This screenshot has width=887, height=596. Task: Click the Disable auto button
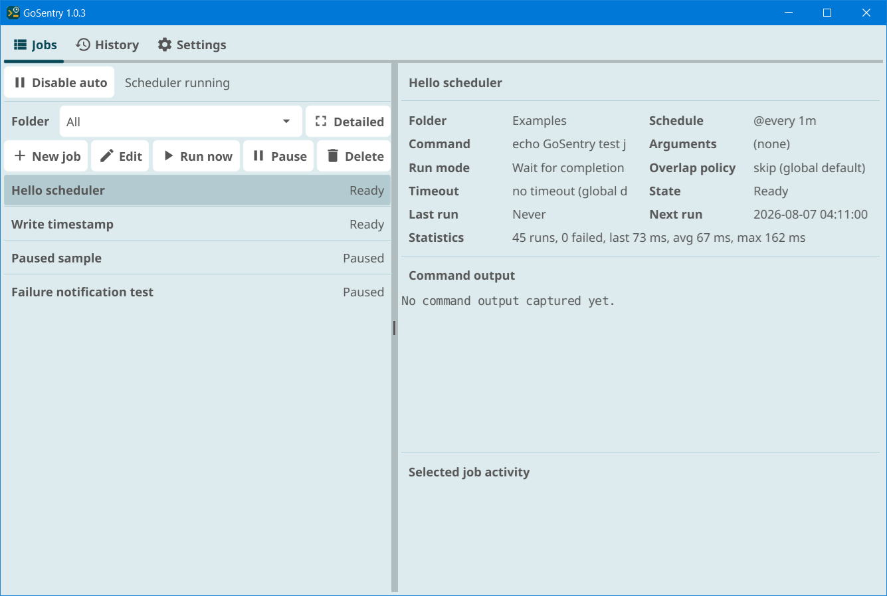click(x=60, y=82)
